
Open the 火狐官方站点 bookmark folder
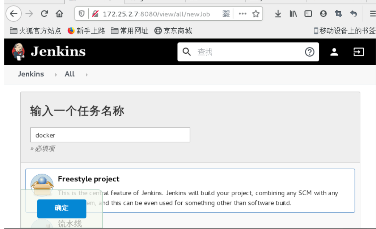pos(35,31)
